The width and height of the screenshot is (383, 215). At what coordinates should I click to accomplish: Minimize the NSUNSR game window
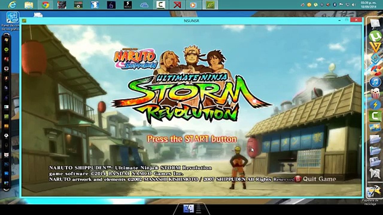point(340,20)
